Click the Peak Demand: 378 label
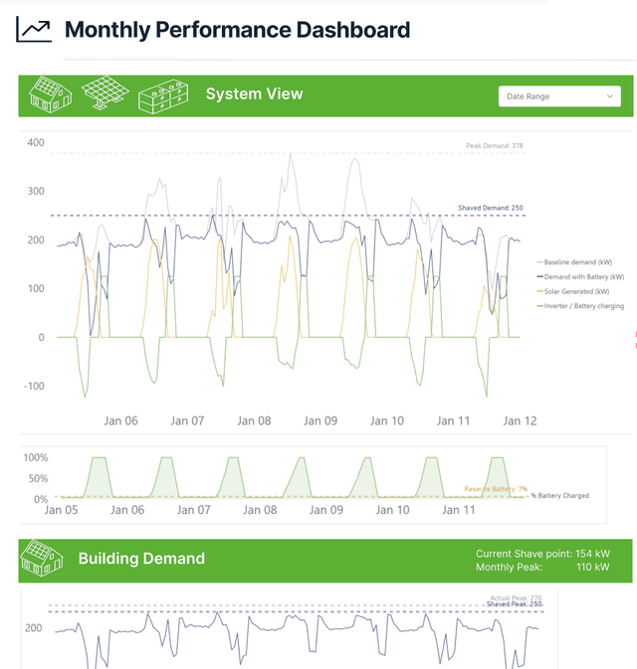This screenshot has height=669, width=637. click(x=495, y=145)
